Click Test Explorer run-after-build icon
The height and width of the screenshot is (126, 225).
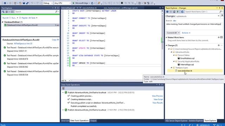(3, 12)
